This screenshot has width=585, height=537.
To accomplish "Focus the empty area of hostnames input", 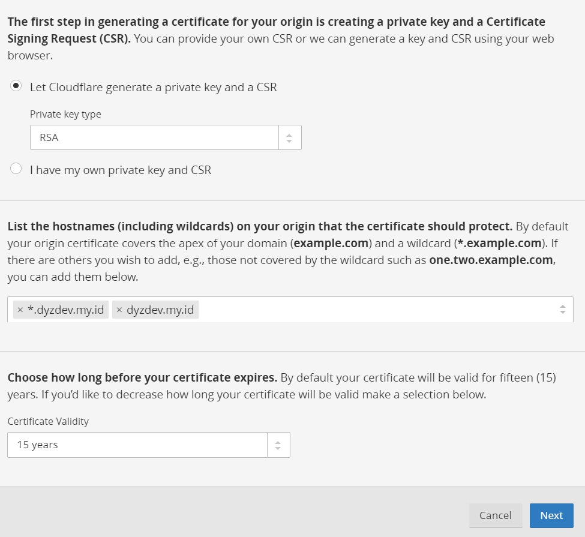I will click(377, 310).
